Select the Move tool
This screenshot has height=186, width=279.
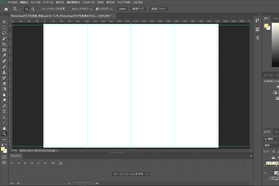point(4,22)
